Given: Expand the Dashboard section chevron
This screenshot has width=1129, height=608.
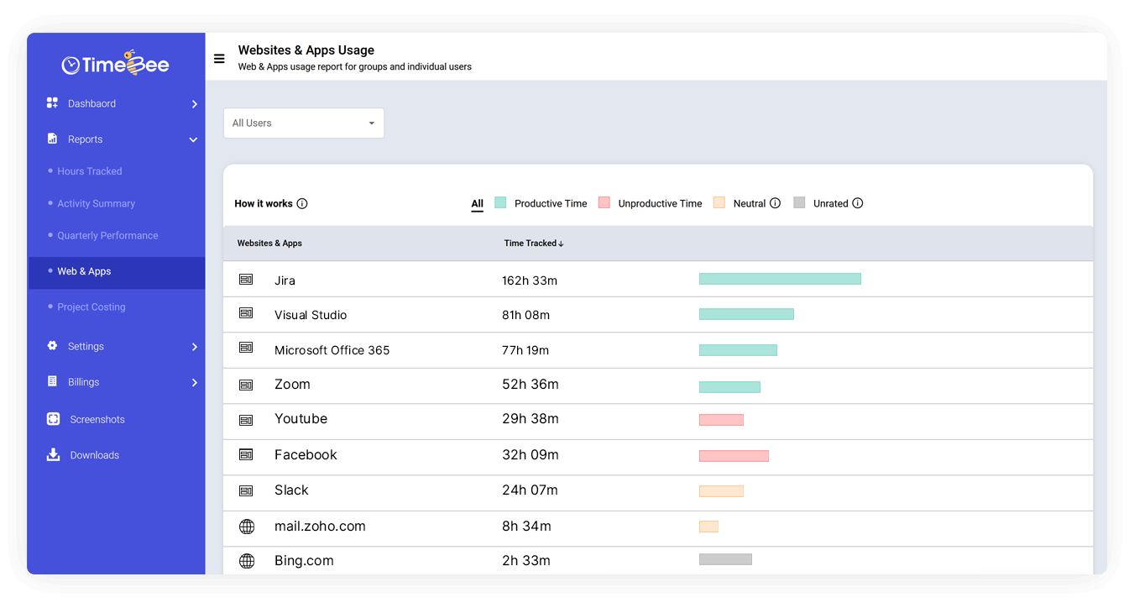Looking at the screenshot, I should (194, 103).
